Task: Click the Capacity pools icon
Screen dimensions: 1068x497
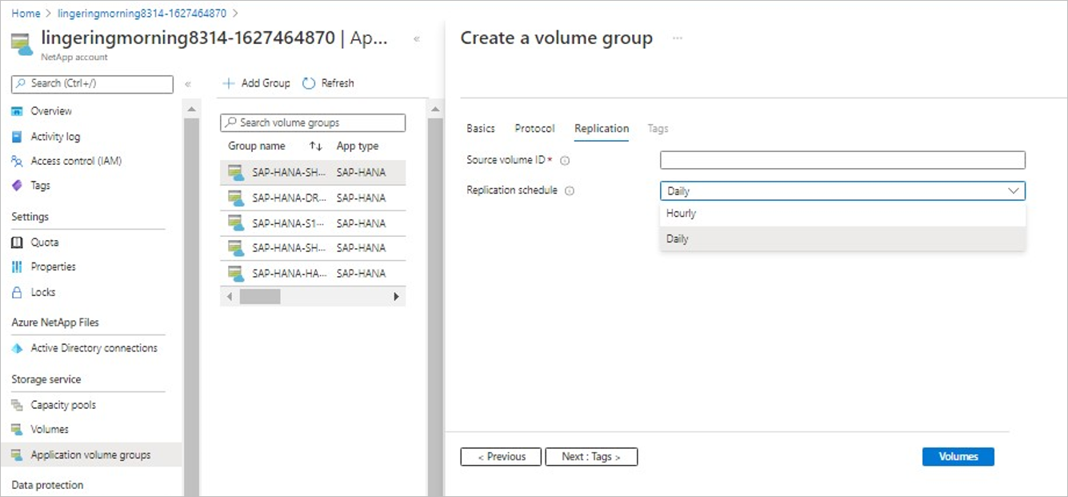Action: pos(17,405)
